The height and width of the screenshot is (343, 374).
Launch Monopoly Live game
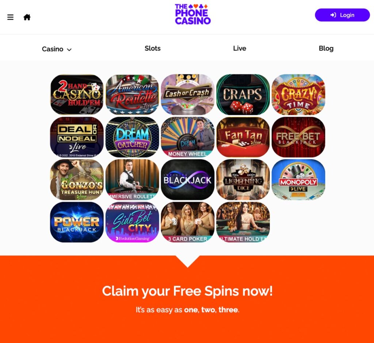(x=298, y=180)
